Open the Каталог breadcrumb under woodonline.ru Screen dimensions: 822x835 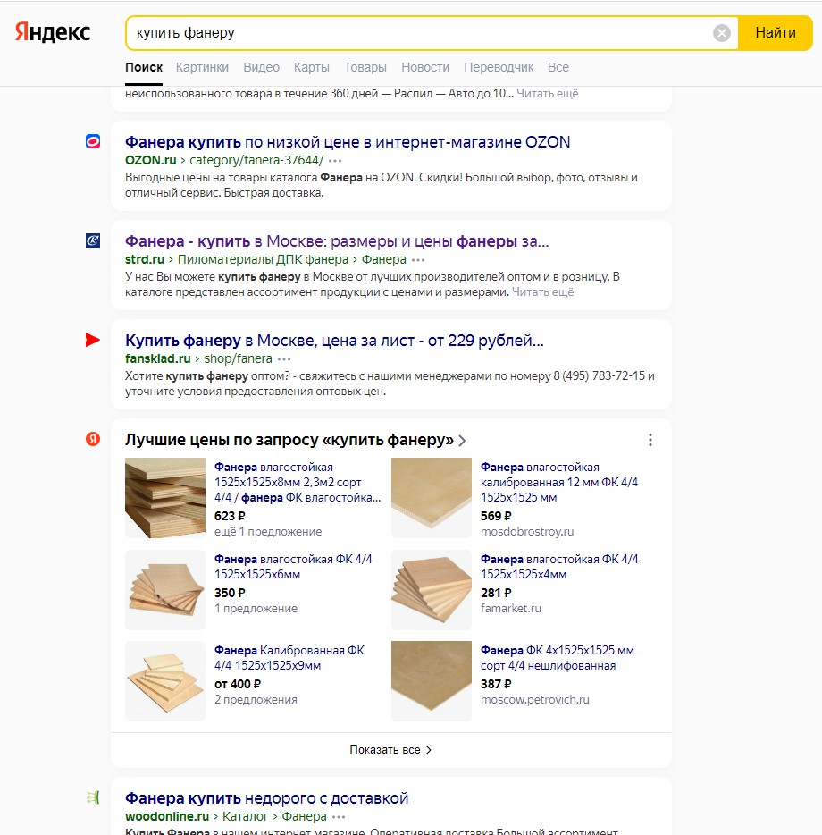[x=246, y=816]
